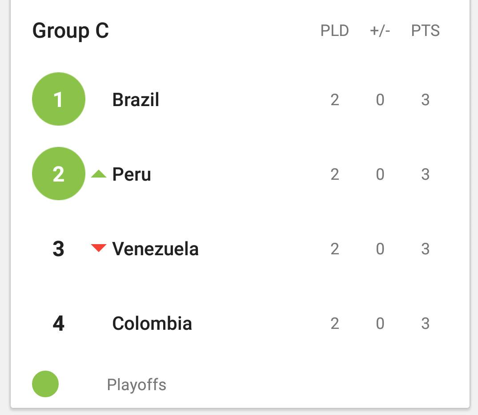Click the rank number 4 for Colombia

(59, 324)
